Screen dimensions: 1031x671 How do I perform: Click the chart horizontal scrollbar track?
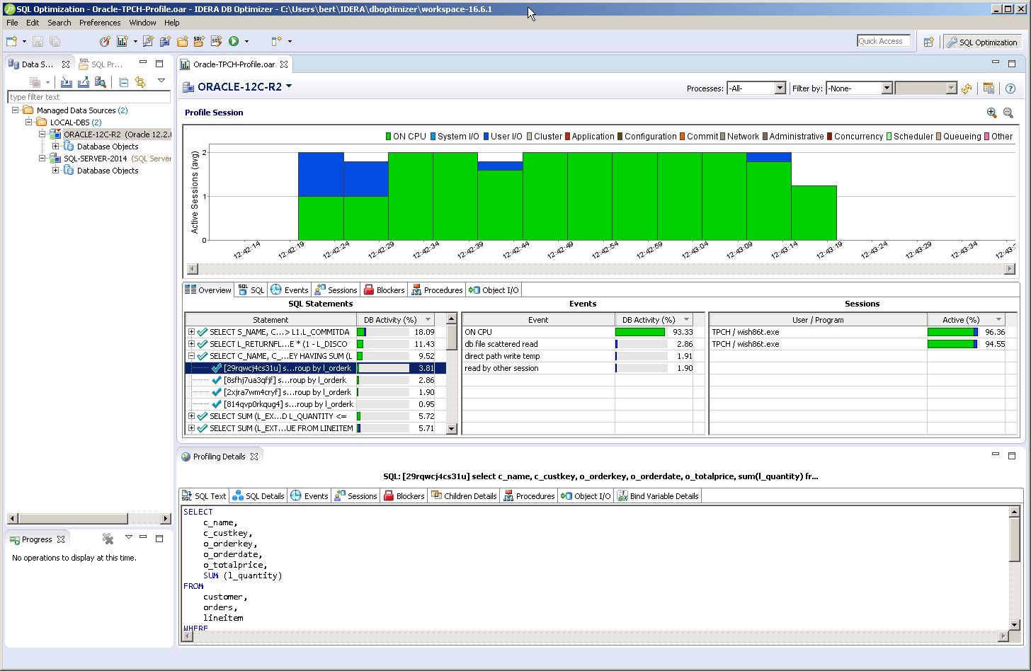click(600, 269)
